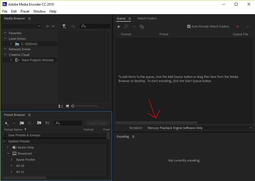Open the Preset menu
Screen dimensions: 255x181
pos(25,11)
